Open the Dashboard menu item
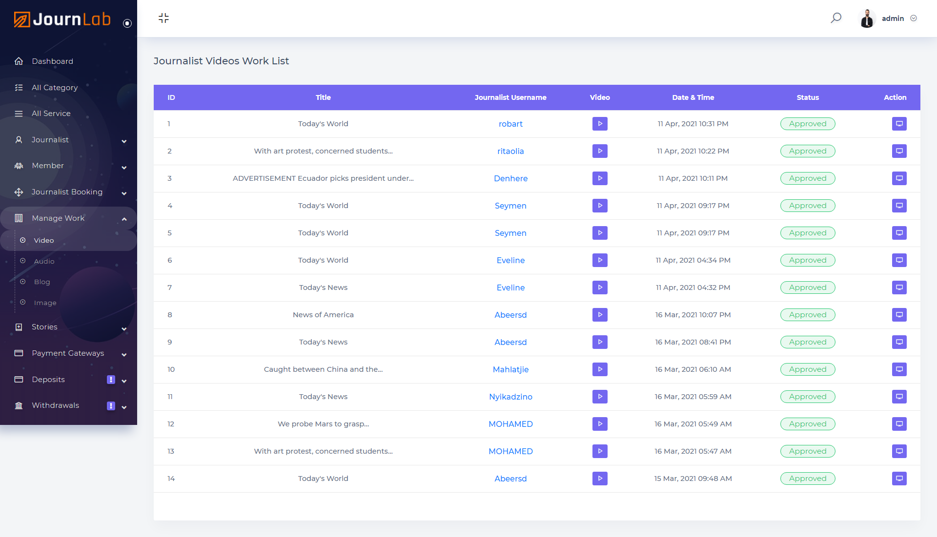Viewport: 937px width, 537px height. tap(52, 61)
